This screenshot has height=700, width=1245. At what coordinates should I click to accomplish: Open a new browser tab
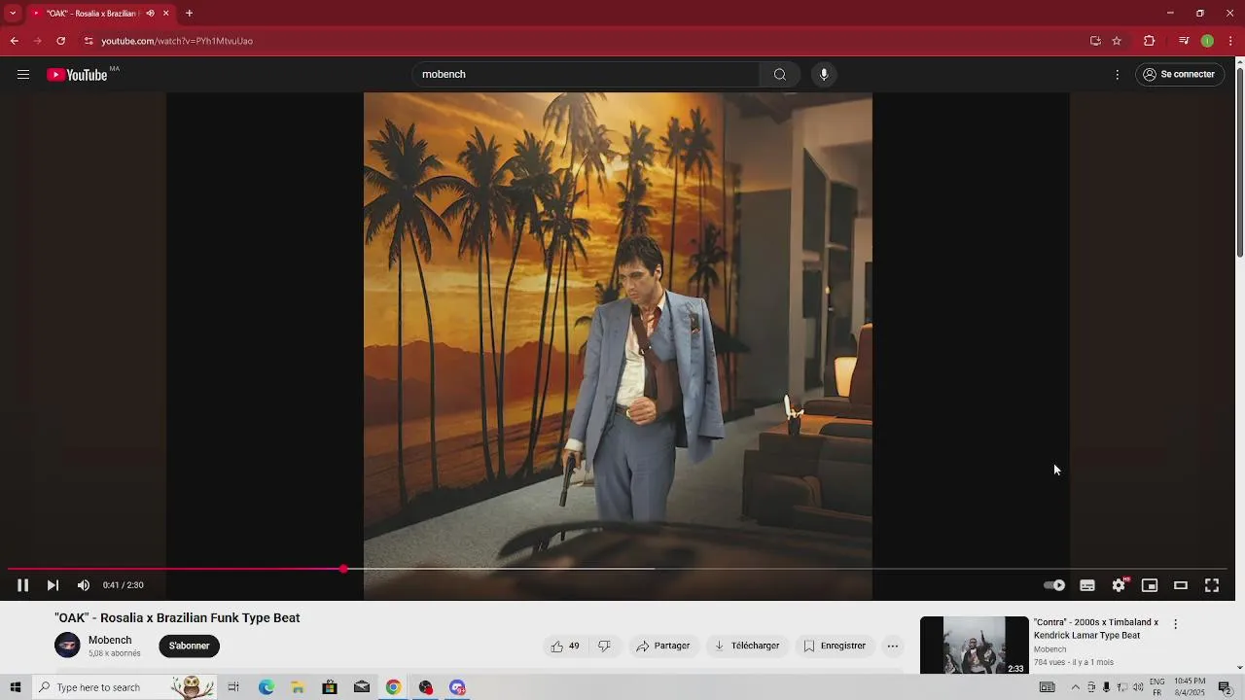pyautogui.click(x=189, y=14)
